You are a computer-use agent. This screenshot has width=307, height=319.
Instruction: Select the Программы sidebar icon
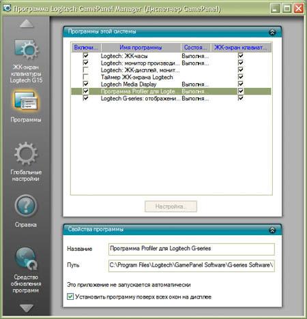(x=25, y=100)
